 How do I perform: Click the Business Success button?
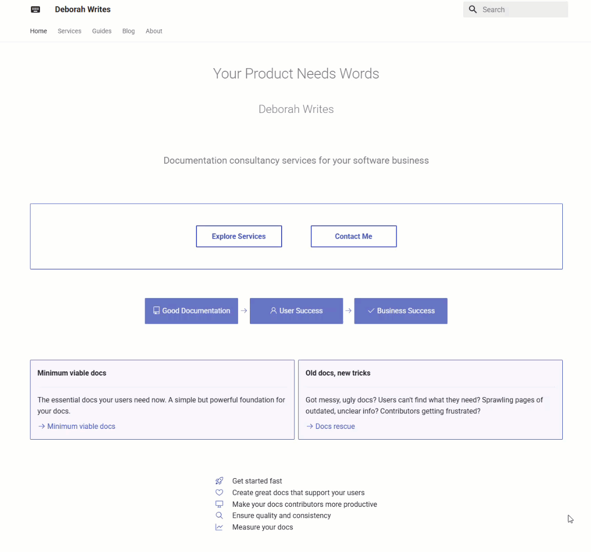[401, 311]
